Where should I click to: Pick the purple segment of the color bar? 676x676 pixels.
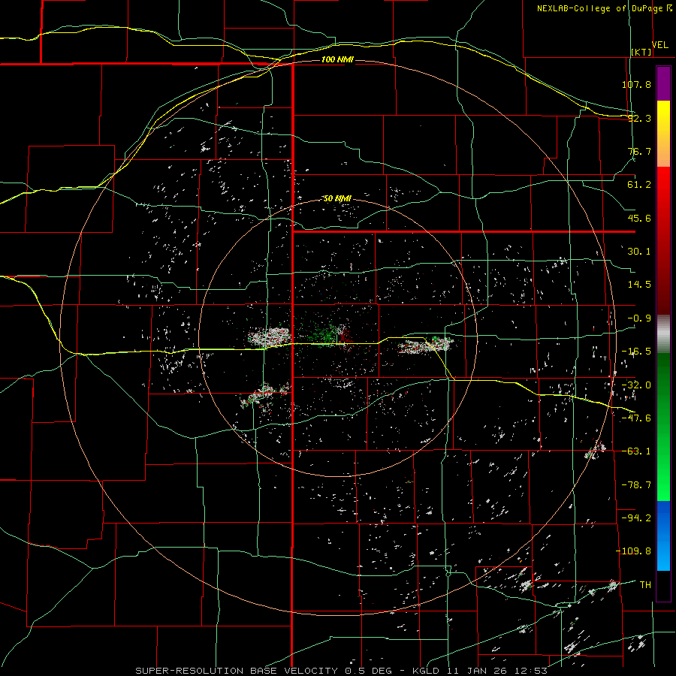click(x=663, y=84)
